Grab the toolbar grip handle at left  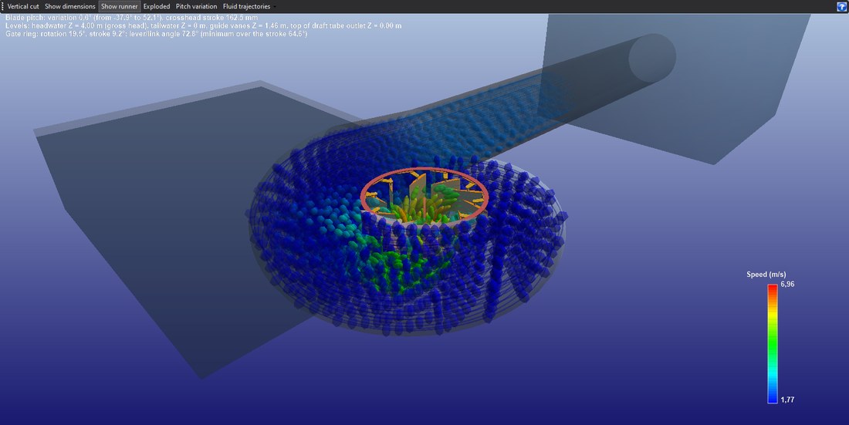point(3,6)
